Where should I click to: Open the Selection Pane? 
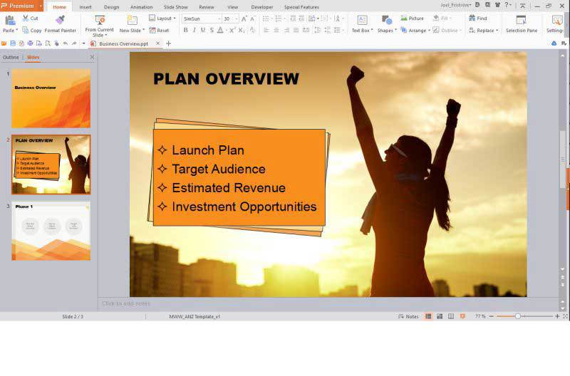tap(522, 23)
